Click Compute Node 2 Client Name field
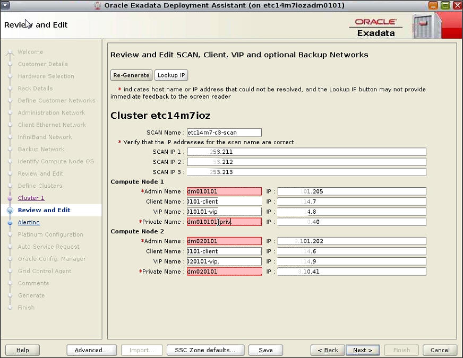Screen dimensions: 463x358 [x=224, y=251]
